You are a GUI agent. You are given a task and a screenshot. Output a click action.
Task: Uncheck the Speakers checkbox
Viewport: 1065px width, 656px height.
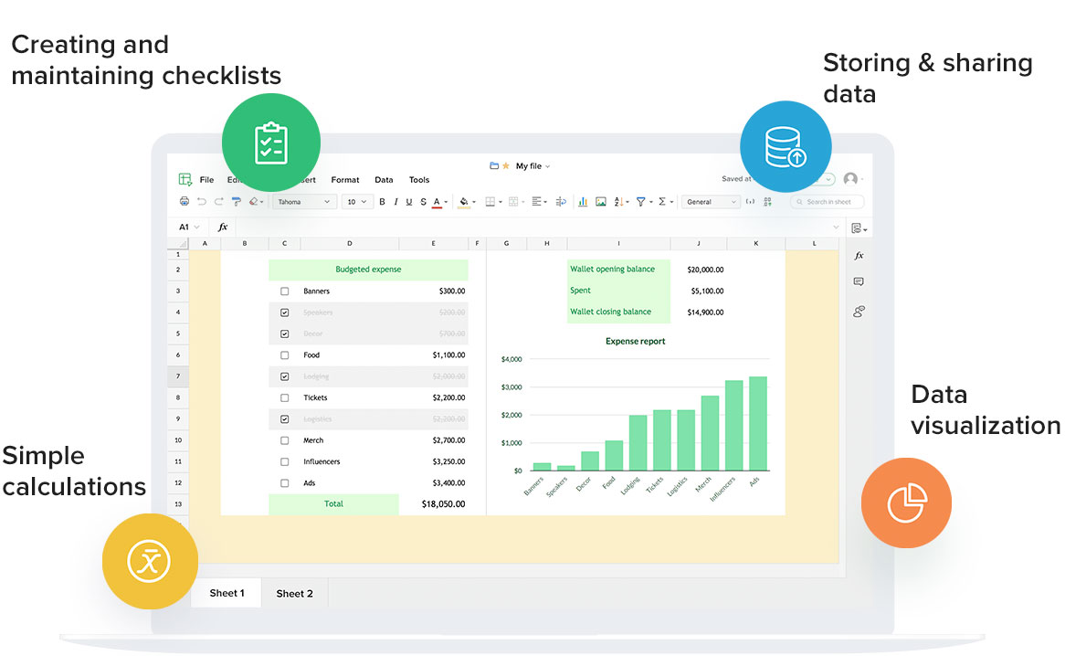(285, 312)
